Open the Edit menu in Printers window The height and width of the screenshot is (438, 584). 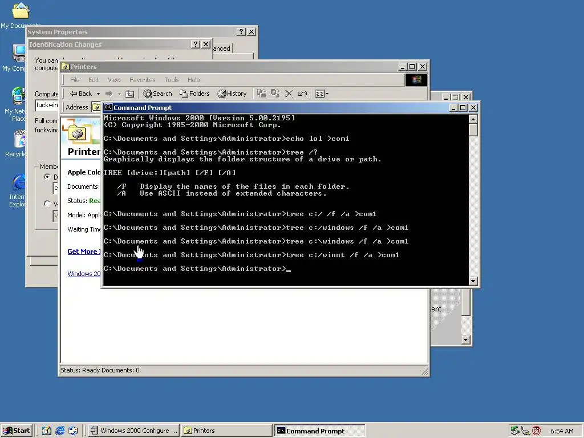(x=94, y=80)
